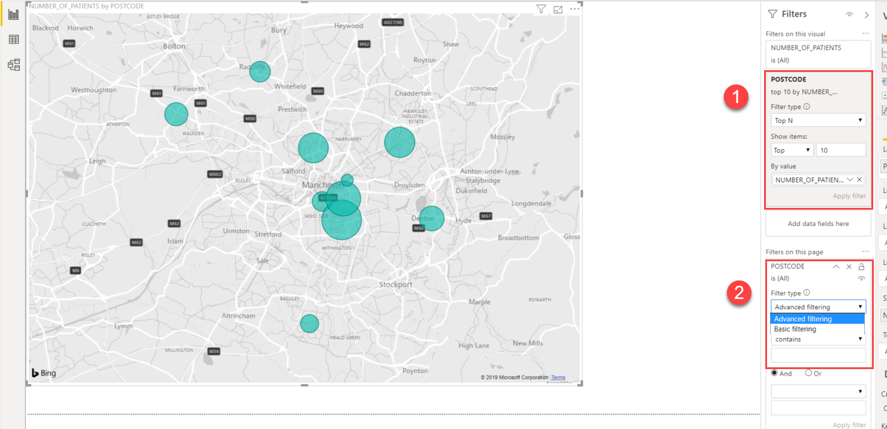This screenshot has width=887, height=429.
Task: Clear the NUMBER_OF_PATIENTS by-value field
Action: [x=859, y=179]
